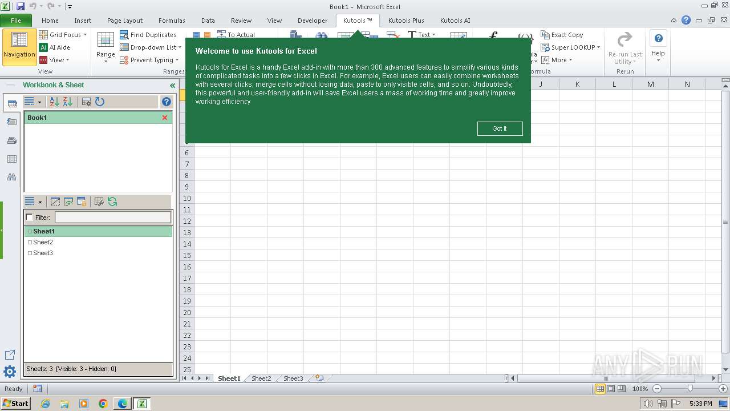This screenshot has width=730, height=411.
Task: Open sheet tools wrench icon
Action: pyautogui.click(x=99, y=202)
